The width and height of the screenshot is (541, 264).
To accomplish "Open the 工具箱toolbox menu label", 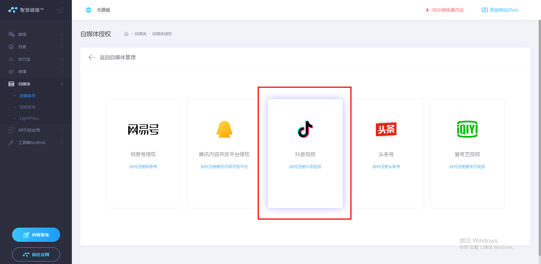I will click(x=32, y=143).
